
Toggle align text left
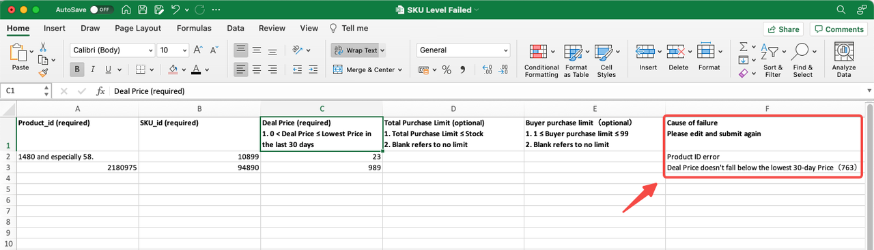241,69
